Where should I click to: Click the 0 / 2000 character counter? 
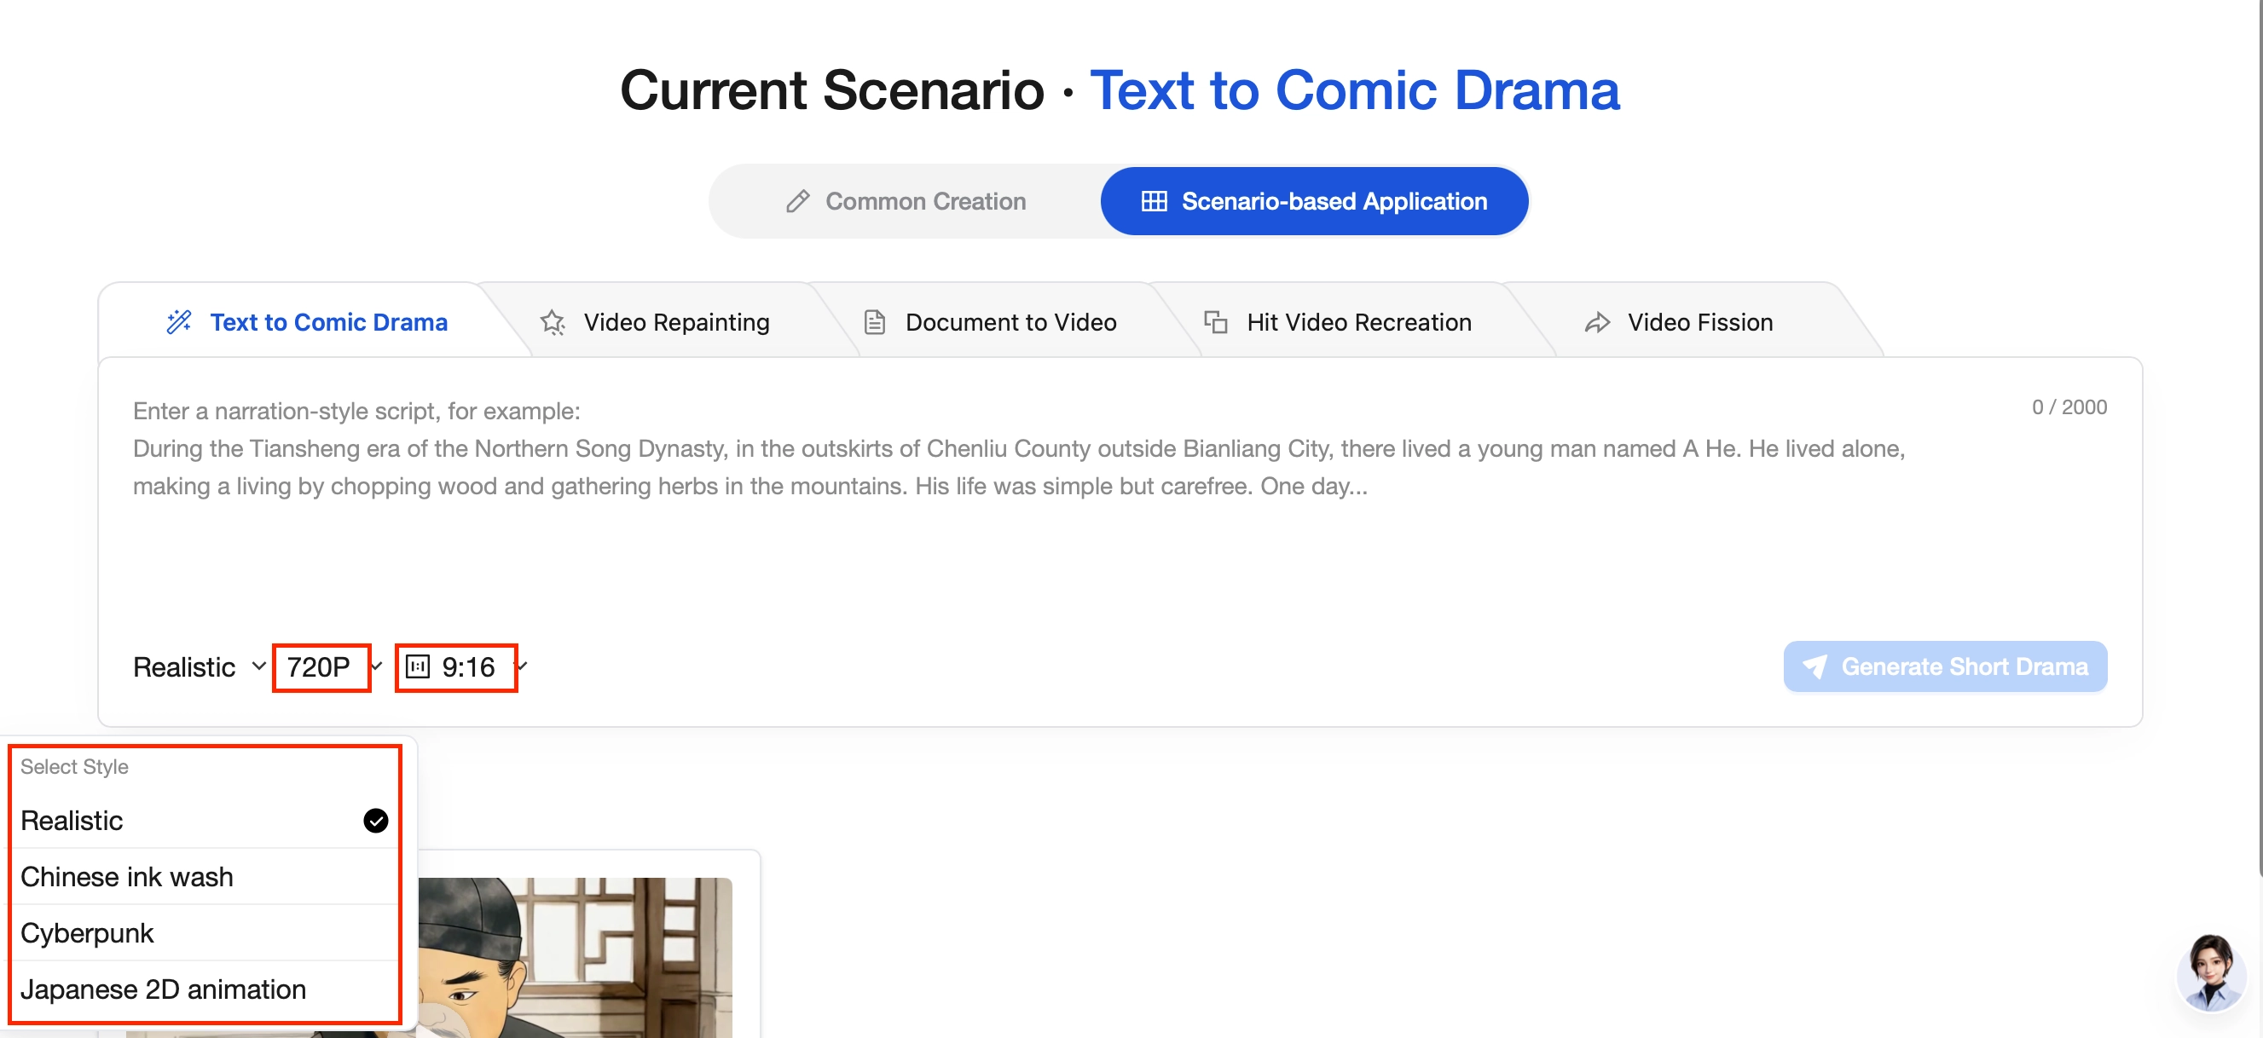[2069, 407]
